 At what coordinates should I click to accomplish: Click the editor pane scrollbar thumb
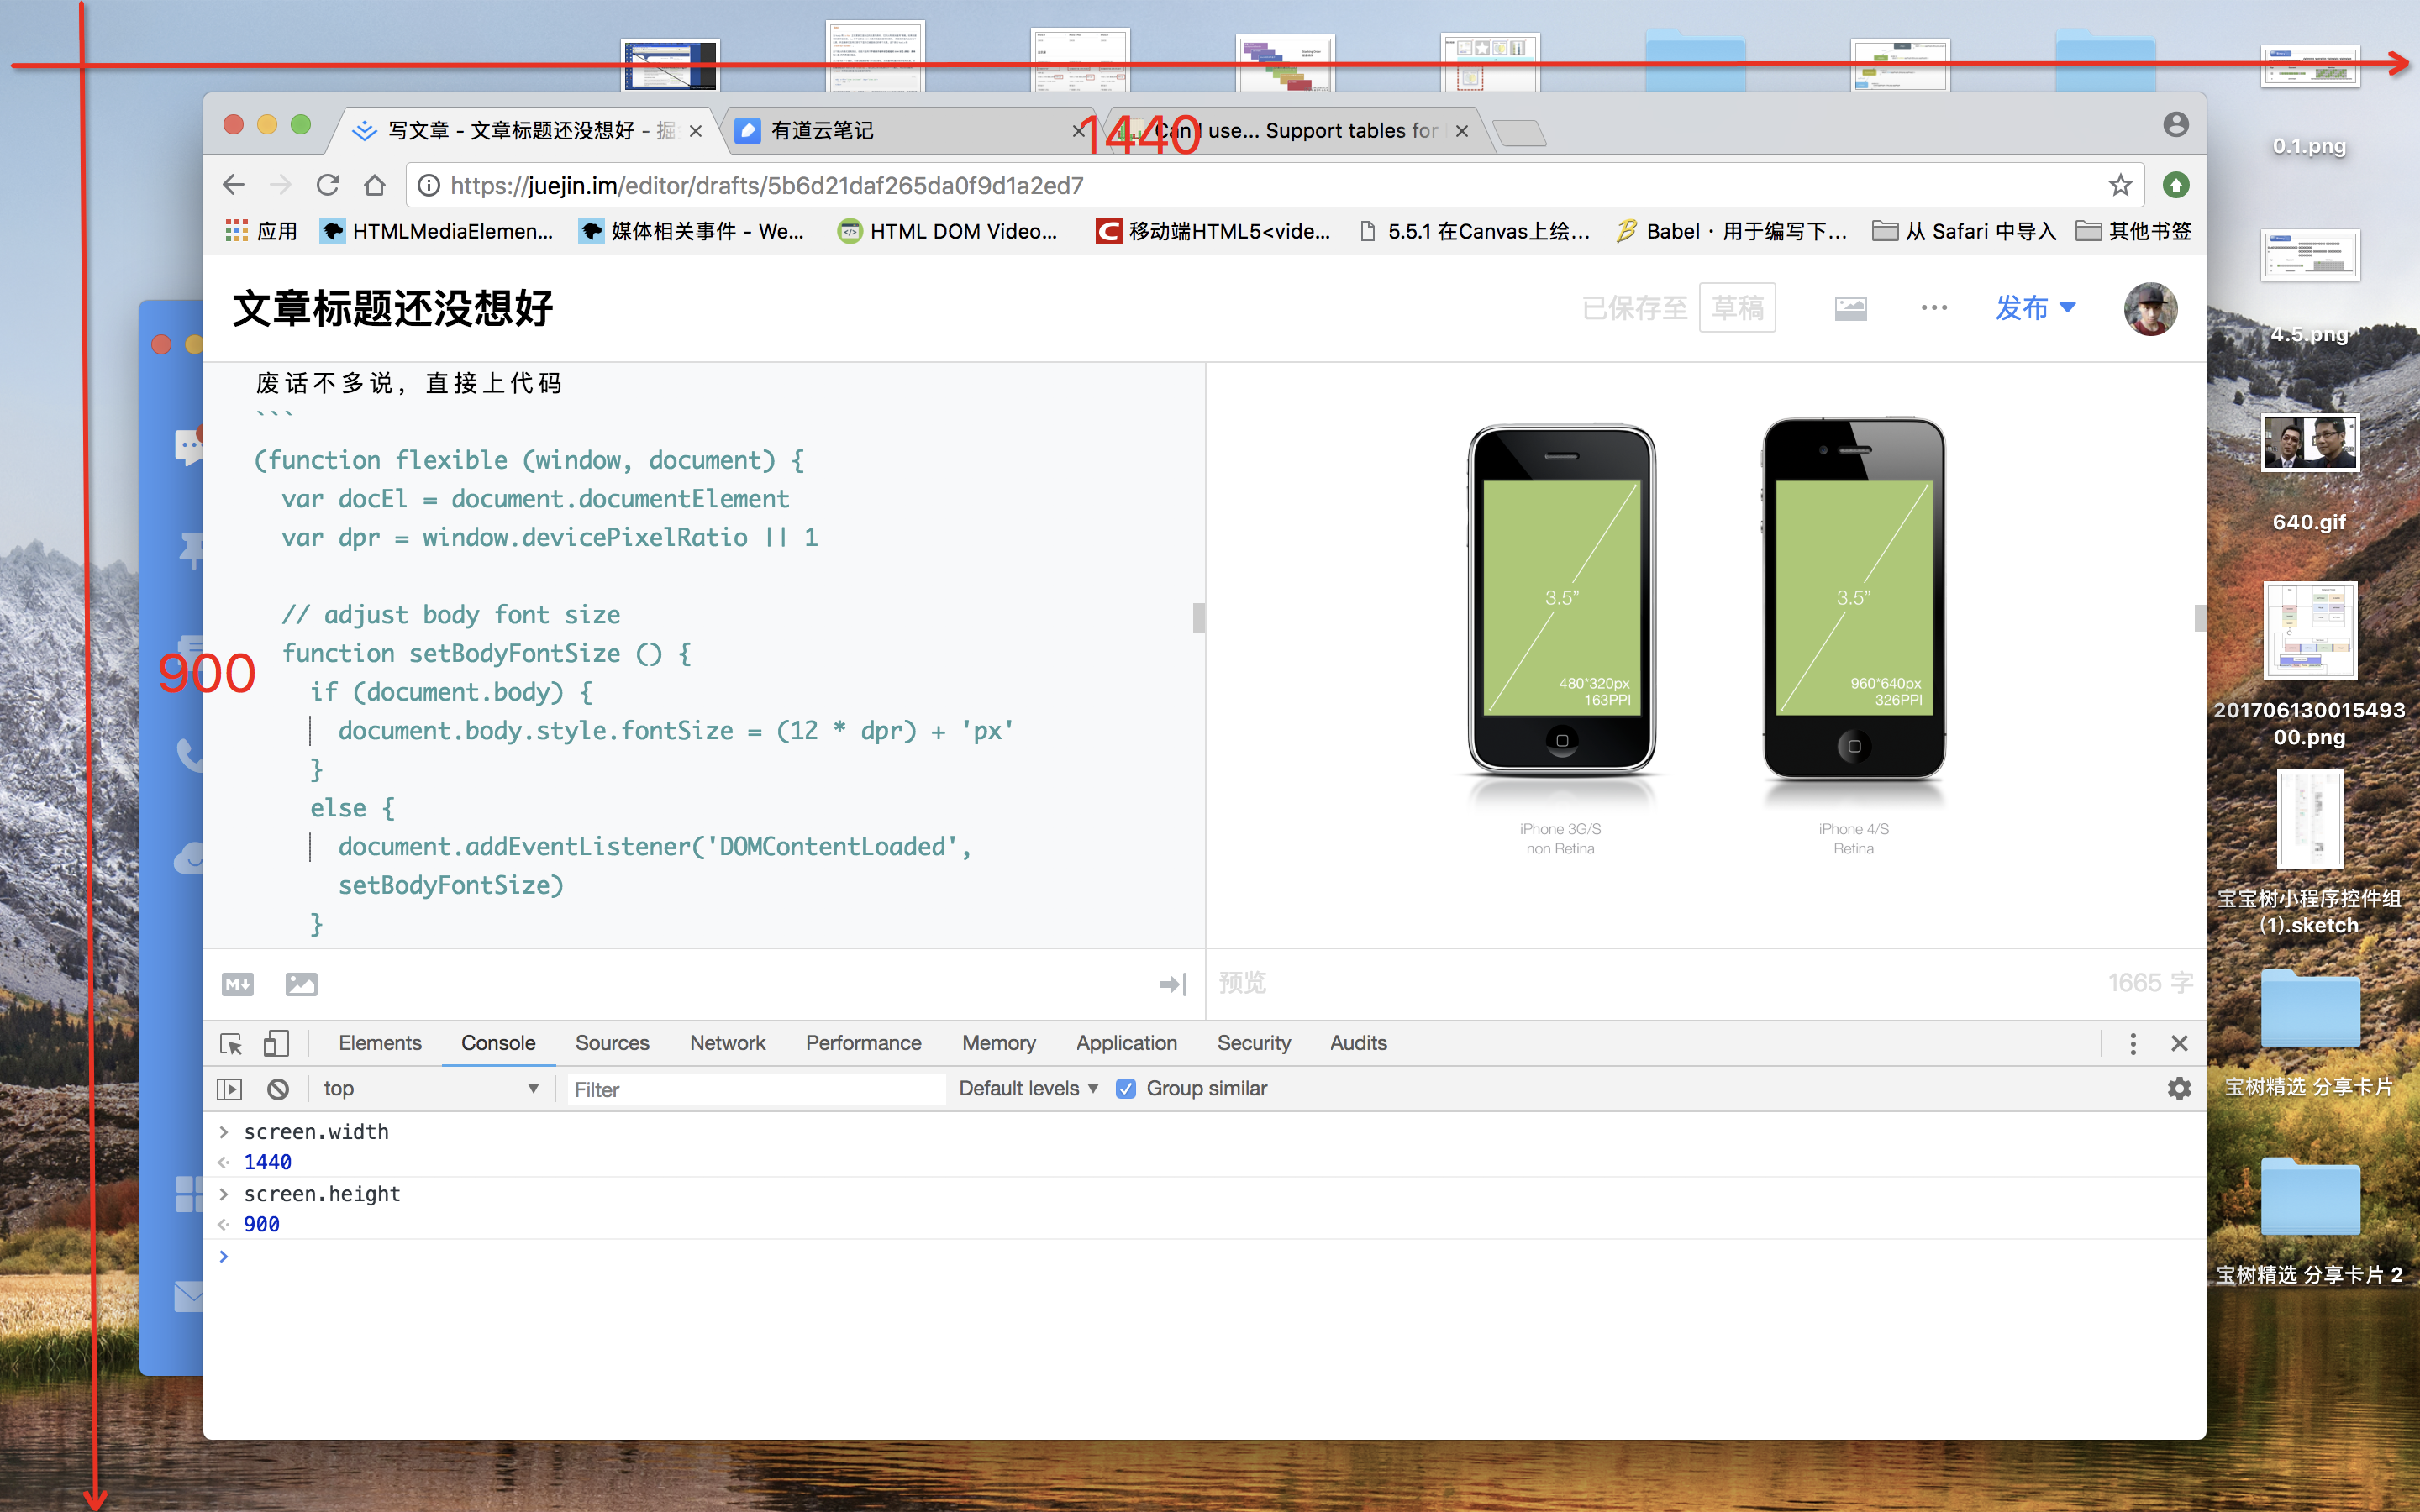[1199, 618]
